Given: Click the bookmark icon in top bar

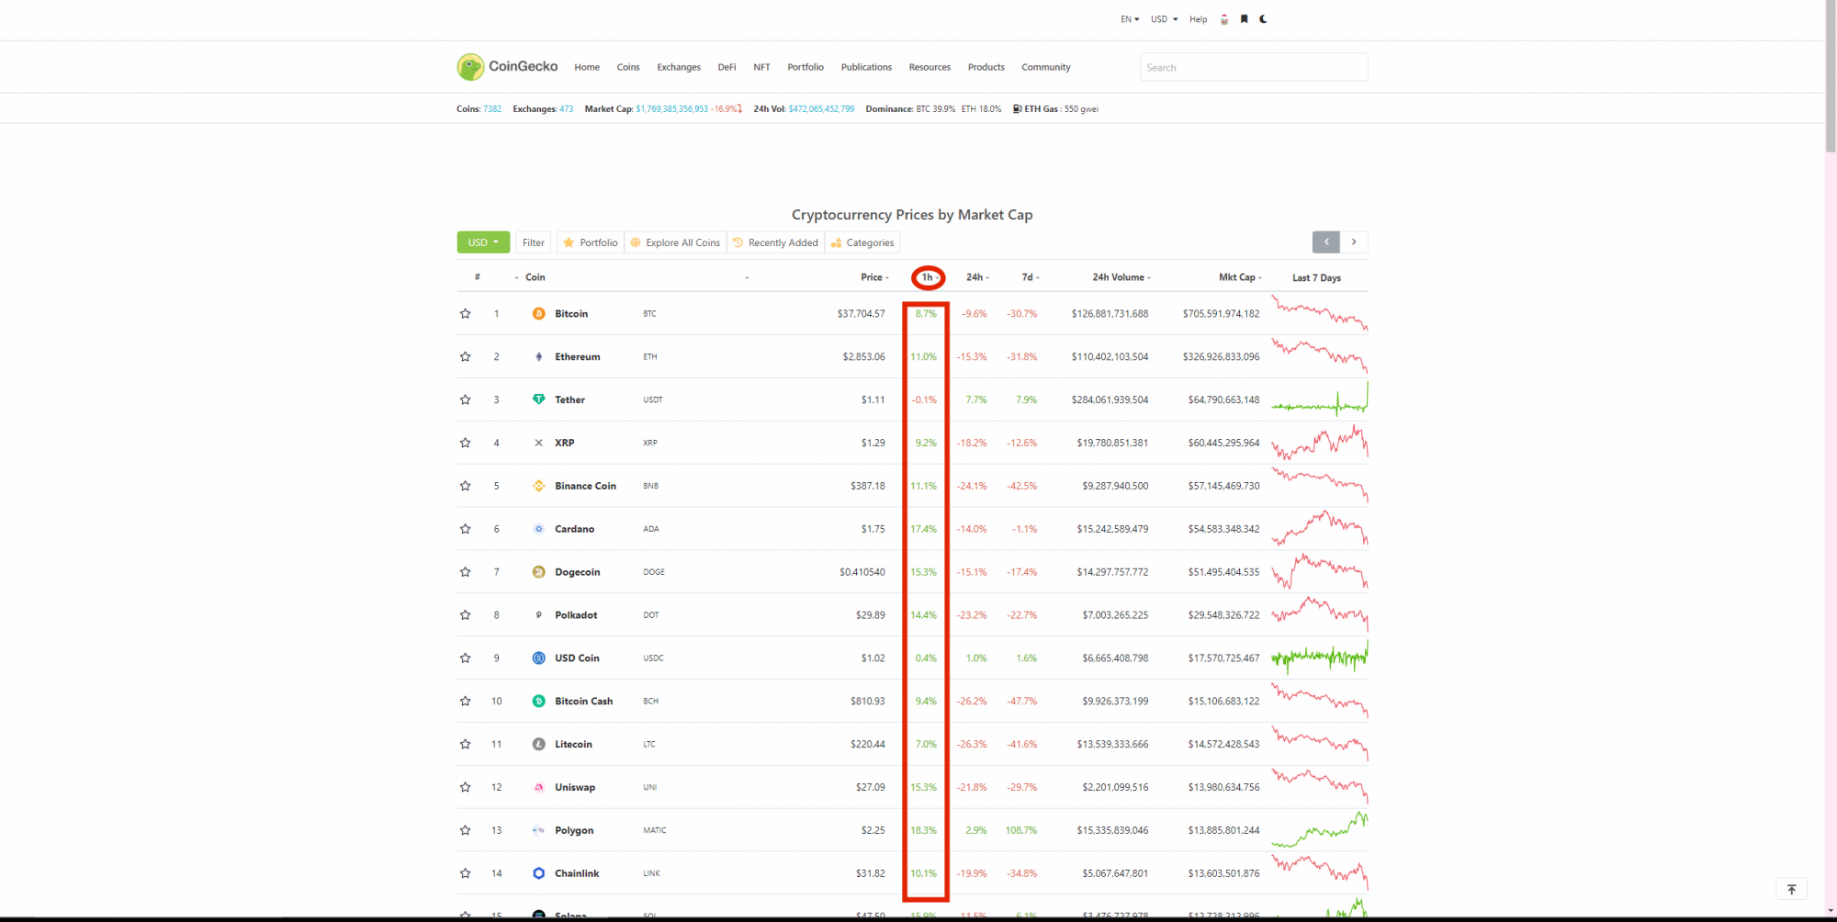Looking at the screenshot, I should [1245, 19].
